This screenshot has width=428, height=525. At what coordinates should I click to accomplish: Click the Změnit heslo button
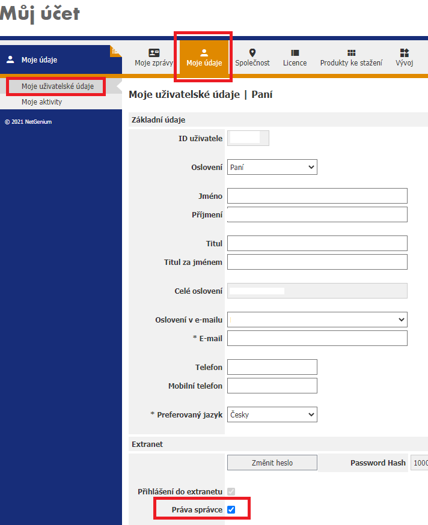[x=272, y=463]
